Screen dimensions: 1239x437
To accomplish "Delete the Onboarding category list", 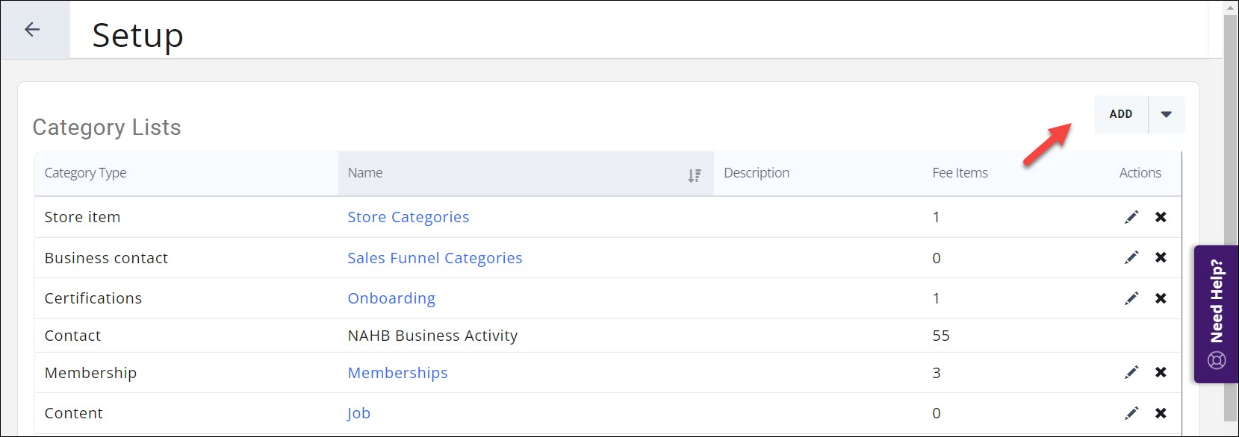I will 1161,298.
